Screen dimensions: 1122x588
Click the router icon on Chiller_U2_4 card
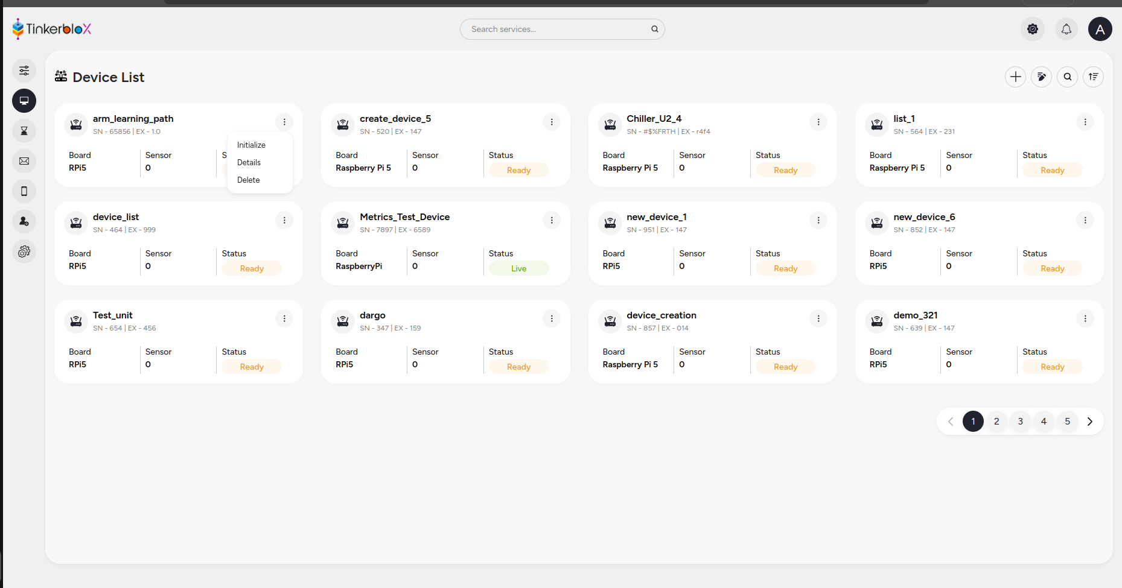[610, 125]
